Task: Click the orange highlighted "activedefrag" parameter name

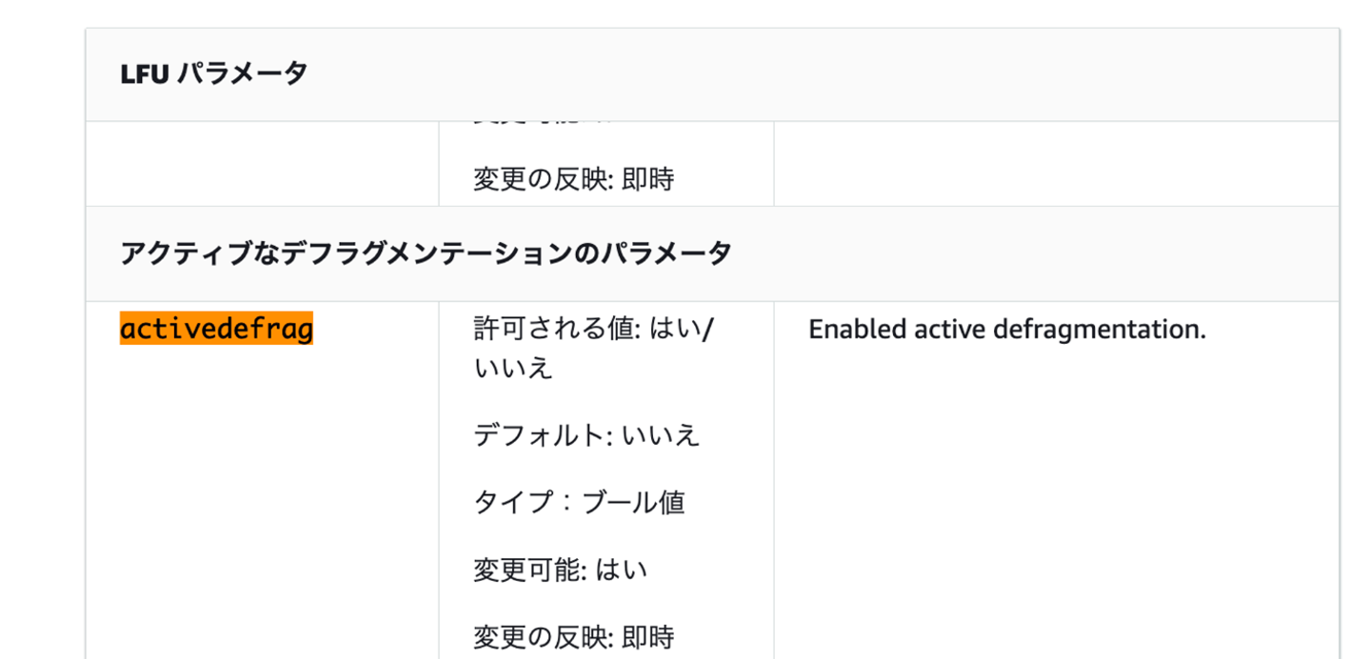Action: click(x=216, y=329)
